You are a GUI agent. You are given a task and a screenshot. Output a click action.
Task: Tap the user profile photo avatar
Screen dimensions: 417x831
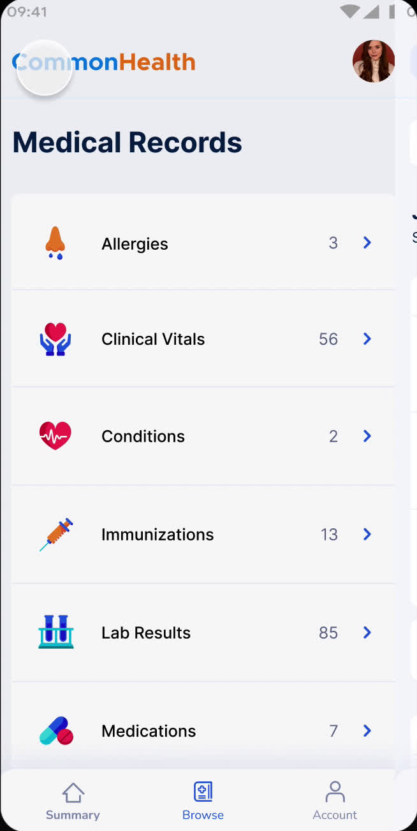point(373,61)
